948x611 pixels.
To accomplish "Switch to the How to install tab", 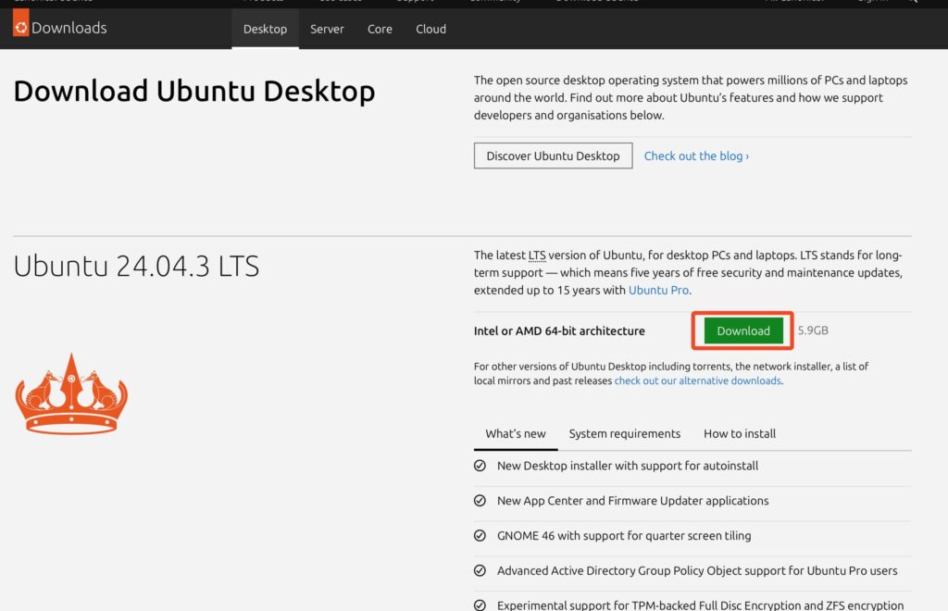I will (740, 433).
